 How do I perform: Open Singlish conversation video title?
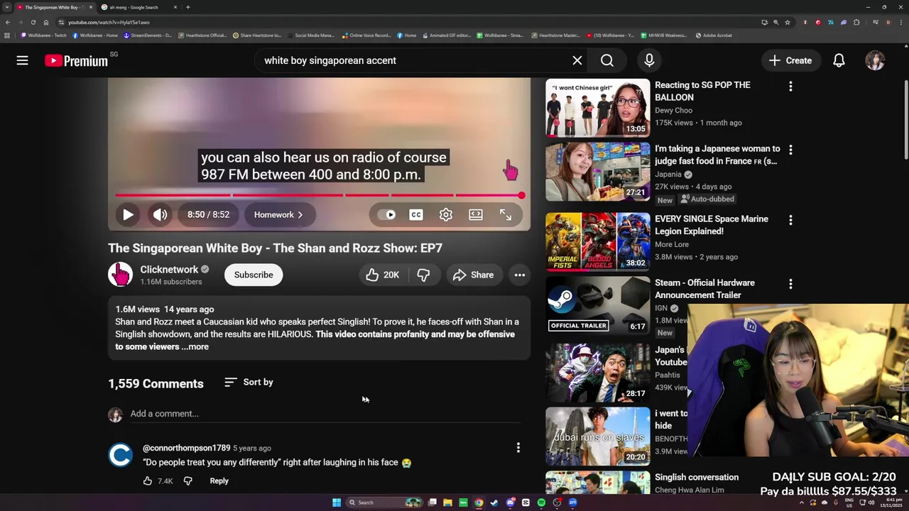[x=697, y=477]
